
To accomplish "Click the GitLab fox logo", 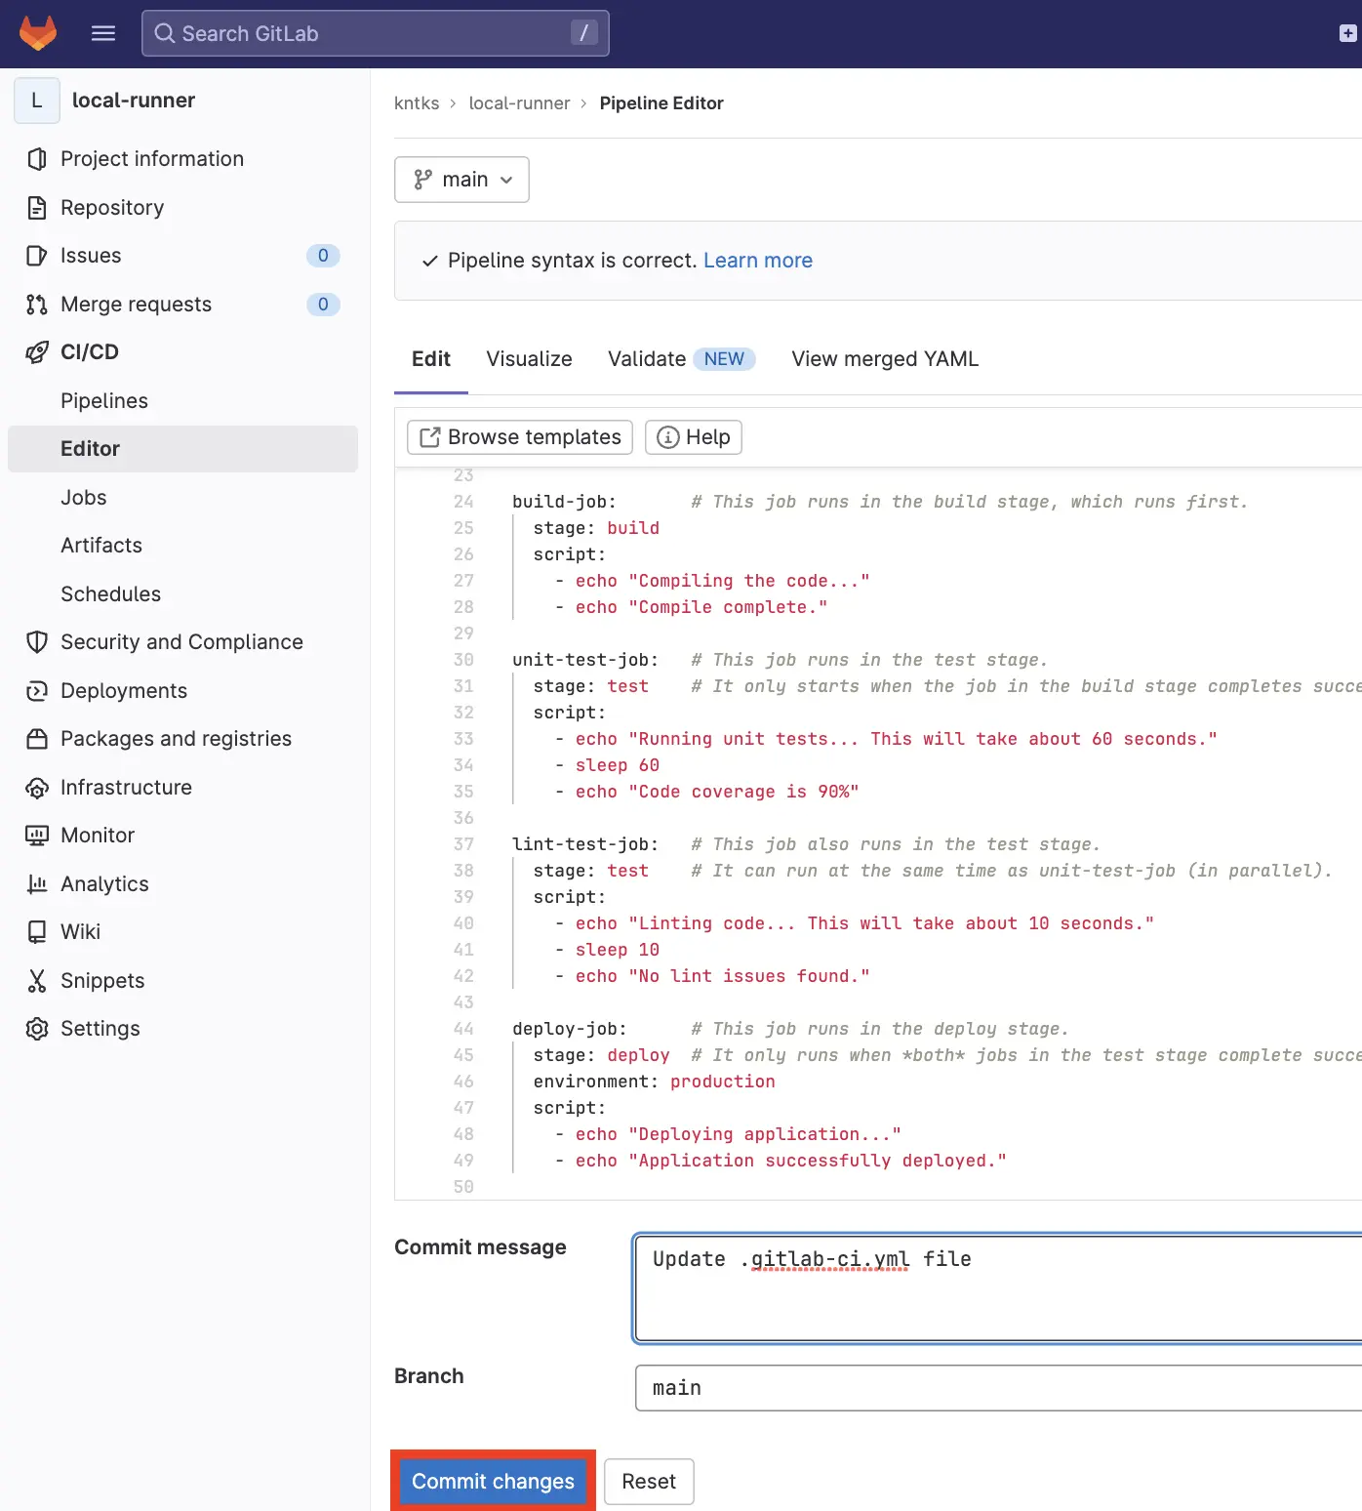I will (36, 32).
